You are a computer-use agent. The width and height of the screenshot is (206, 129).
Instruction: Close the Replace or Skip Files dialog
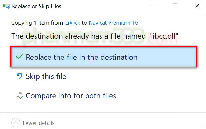pyautogui.click(x=197, y=6)
